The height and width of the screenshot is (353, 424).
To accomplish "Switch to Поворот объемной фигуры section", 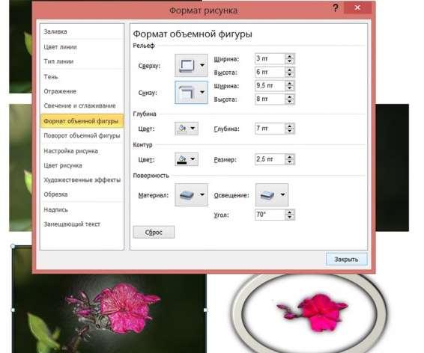I will 82,135.
